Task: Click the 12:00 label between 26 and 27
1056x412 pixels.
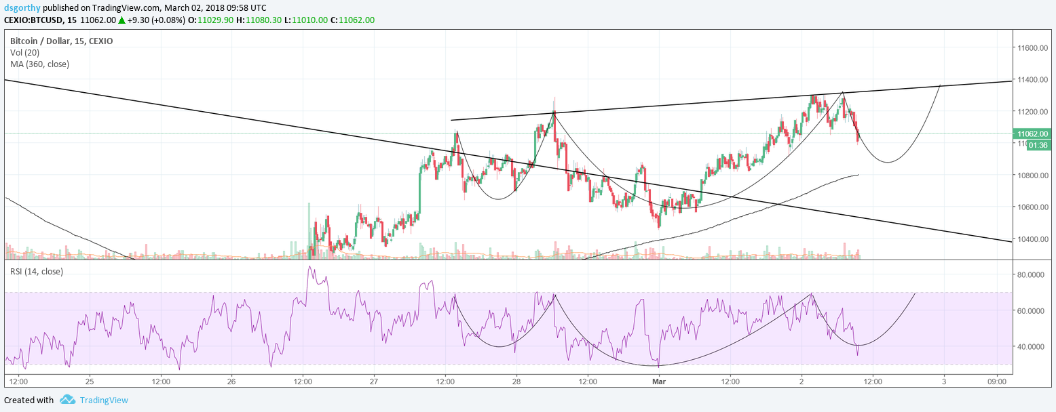Action: click(x=303, y=381)
